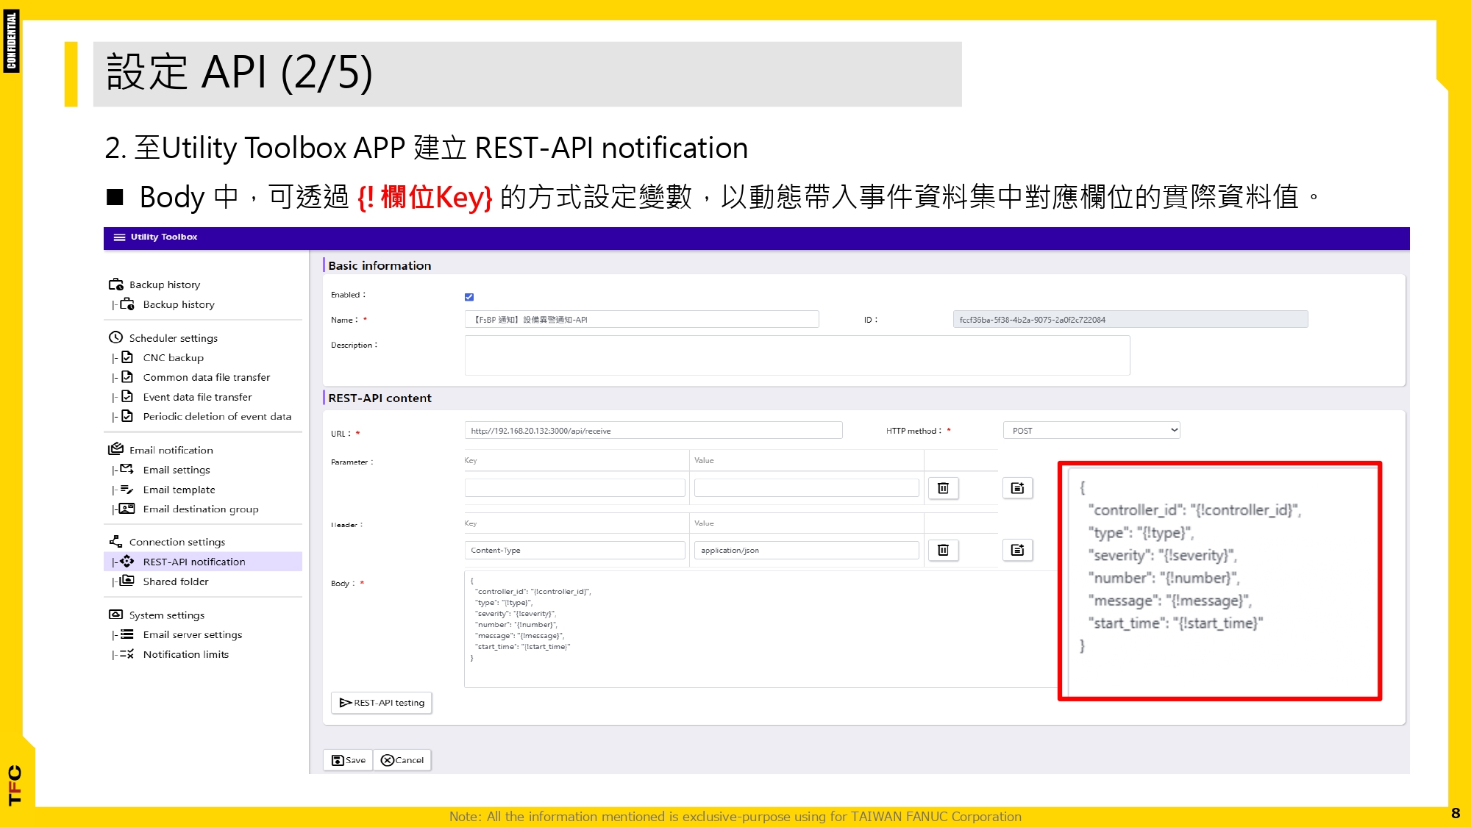The image size is (1471, 827).
Task: Click the Backup history briefcase icon
Action: tap(115, 284)
